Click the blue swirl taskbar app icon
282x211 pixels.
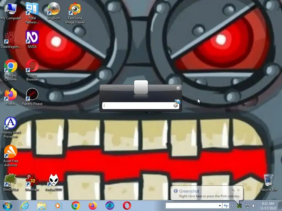click(110, 206)
